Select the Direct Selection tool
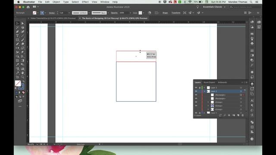The width and height of the screenshot is (276, 155). [22, 23]
